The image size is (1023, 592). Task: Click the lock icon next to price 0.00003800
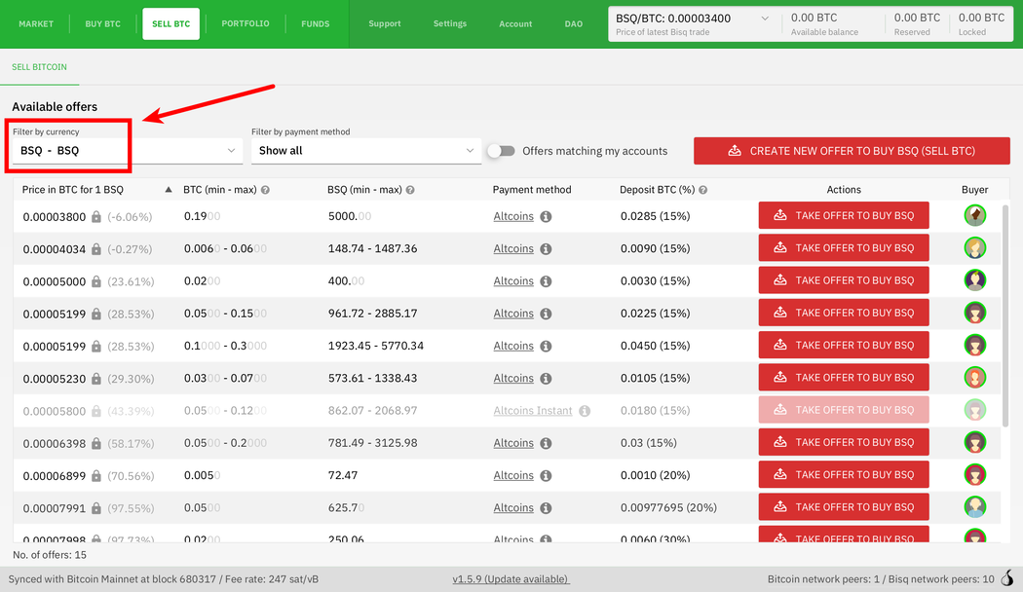(x=96, y=216)
